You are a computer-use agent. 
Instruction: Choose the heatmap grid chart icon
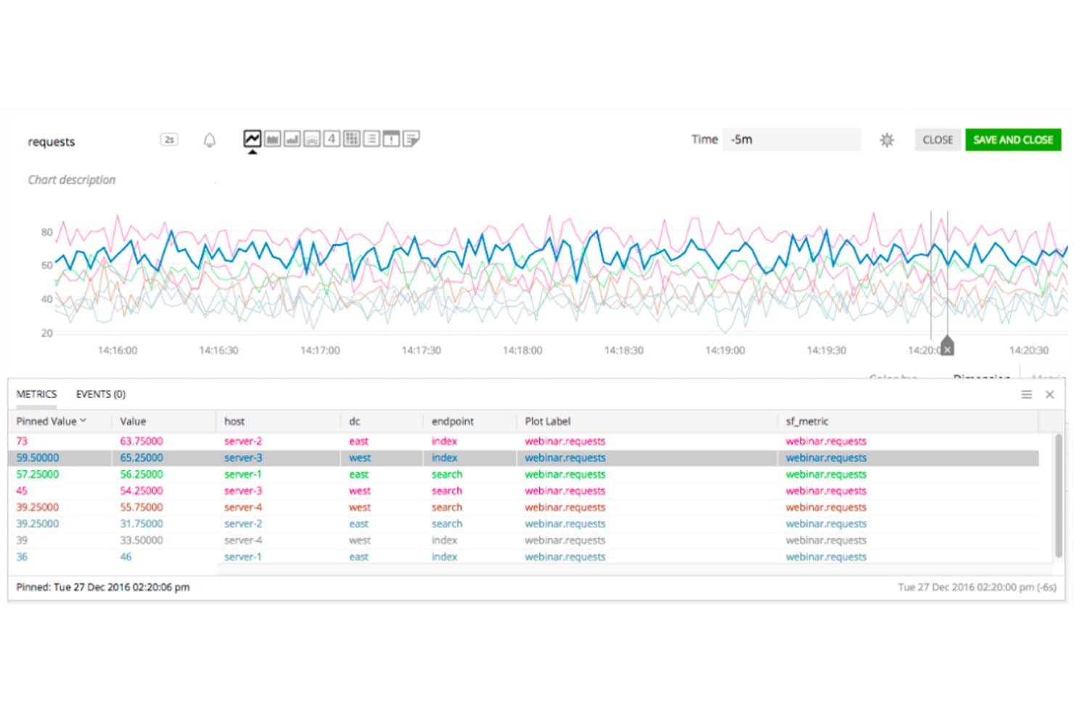tap(352, 139)
